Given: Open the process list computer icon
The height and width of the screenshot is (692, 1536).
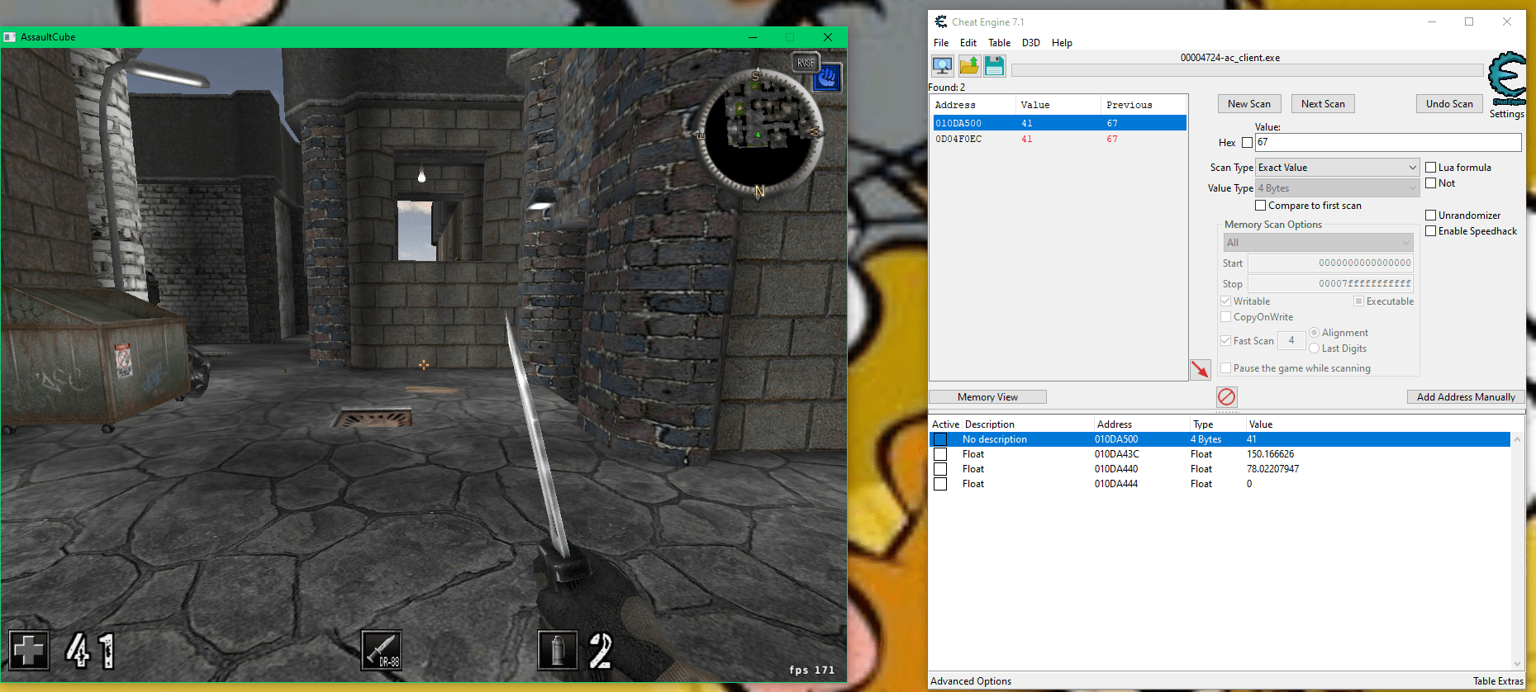Looking at the screenshot, I should 942,66.
